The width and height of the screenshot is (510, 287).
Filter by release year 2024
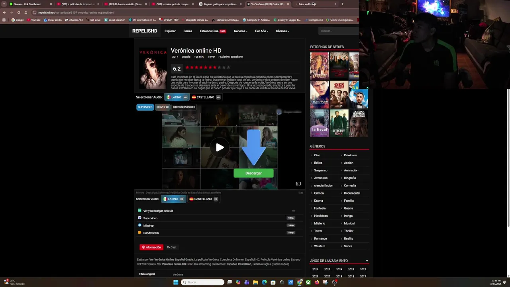(x=339, y=269)
